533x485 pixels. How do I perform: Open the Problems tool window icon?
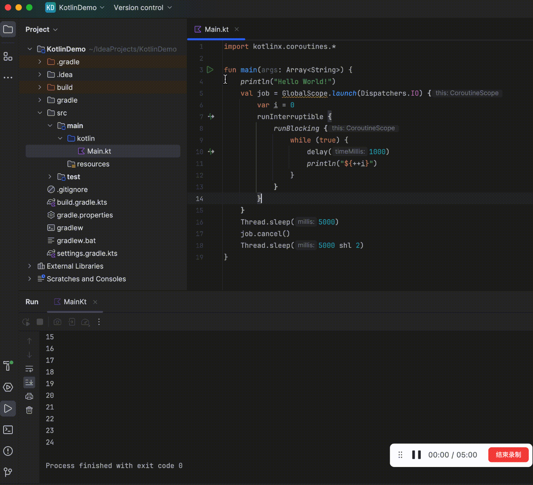pyautogui.click(x=8, y=451)
